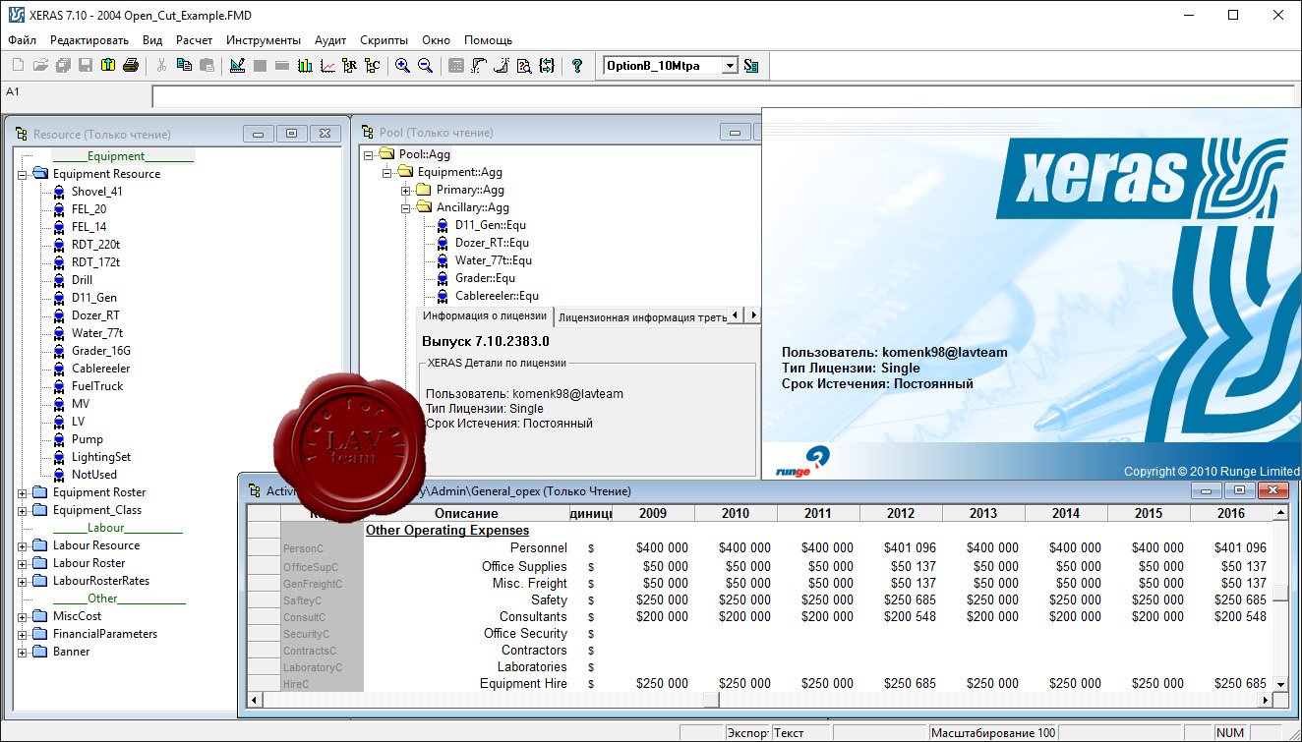1302x742 pixels.
Task: Select Dozer_RT::Equ in the Pool tree
Action: pos(492,243)
